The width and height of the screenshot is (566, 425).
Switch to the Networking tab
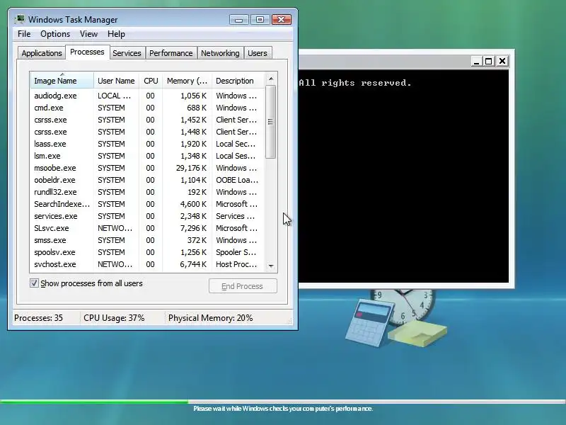click(x=220, y=53)
